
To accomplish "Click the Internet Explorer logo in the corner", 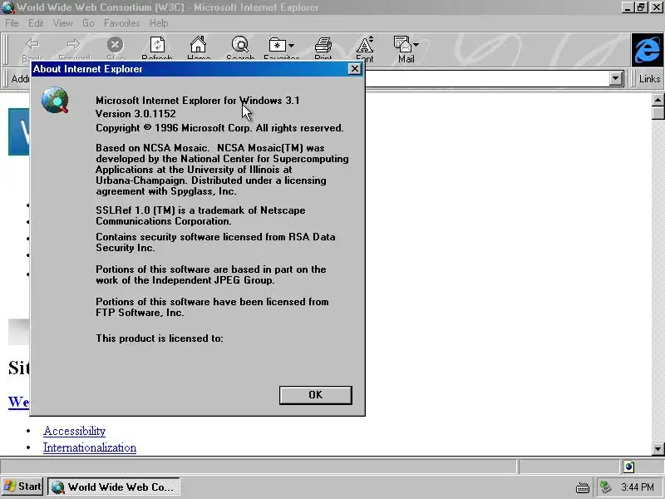I will click(x=648, y=50).
